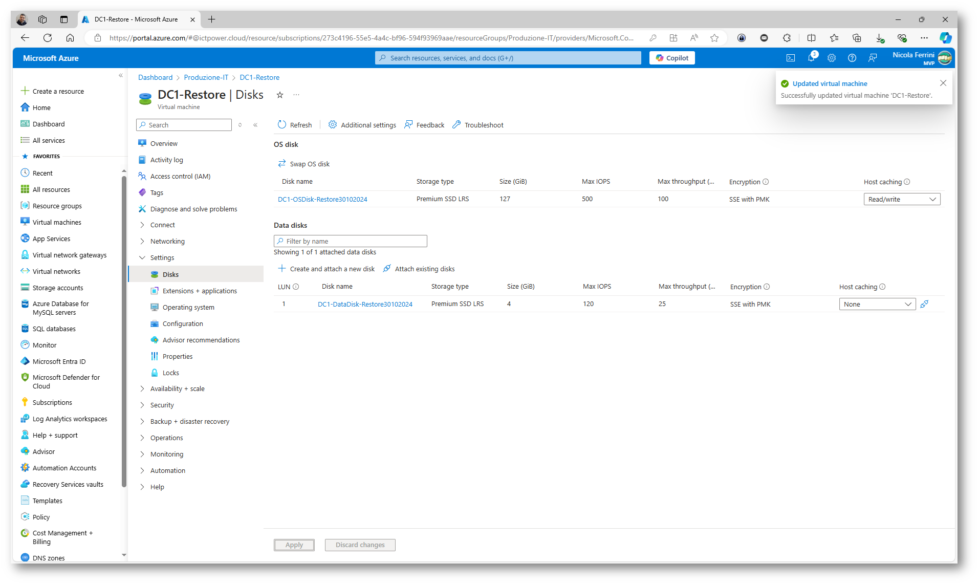Open the OS disk Host caching dropdown

click(x=902, y=199)
